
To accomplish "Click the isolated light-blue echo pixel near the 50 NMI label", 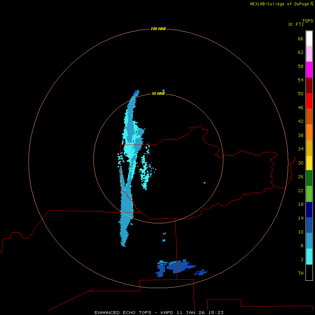I will coord(163,91).
